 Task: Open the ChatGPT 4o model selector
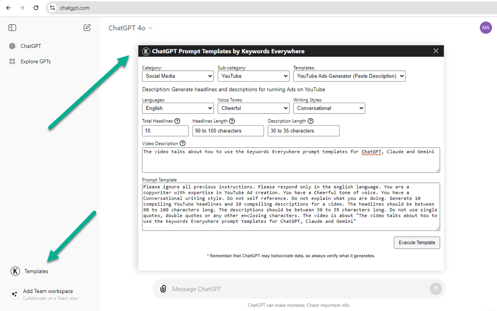(x=130, y=28)
